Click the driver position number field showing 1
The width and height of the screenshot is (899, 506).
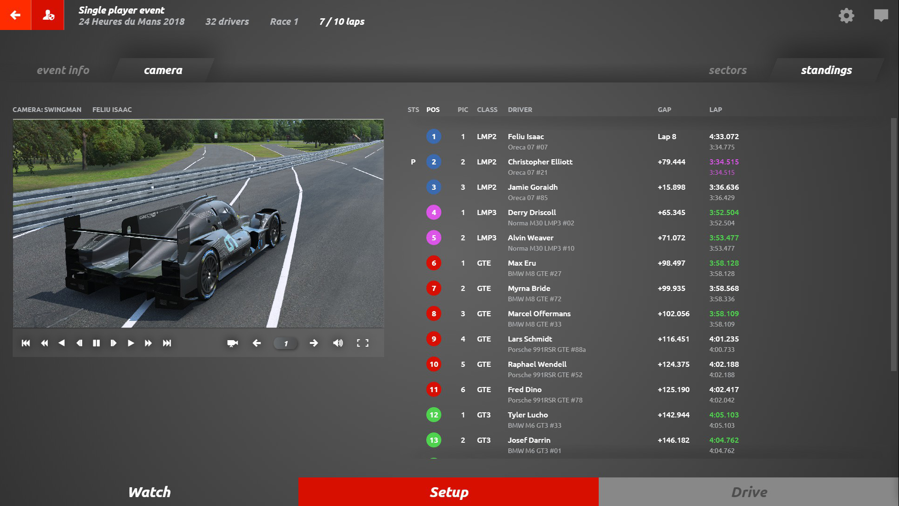pyautogui.click(x=285, y=343)
